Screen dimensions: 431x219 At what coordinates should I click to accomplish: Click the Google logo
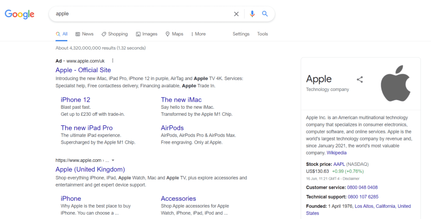coord(19,14)
